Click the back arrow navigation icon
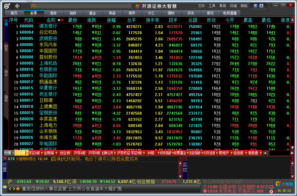This screenshot has width=297, height=196. [x=17, y=6]
